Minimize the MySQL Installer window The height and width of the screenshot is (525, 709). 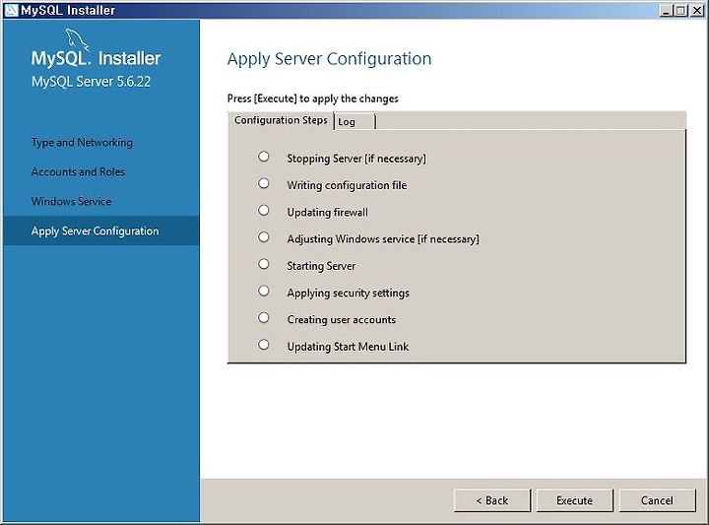[666, 10]
